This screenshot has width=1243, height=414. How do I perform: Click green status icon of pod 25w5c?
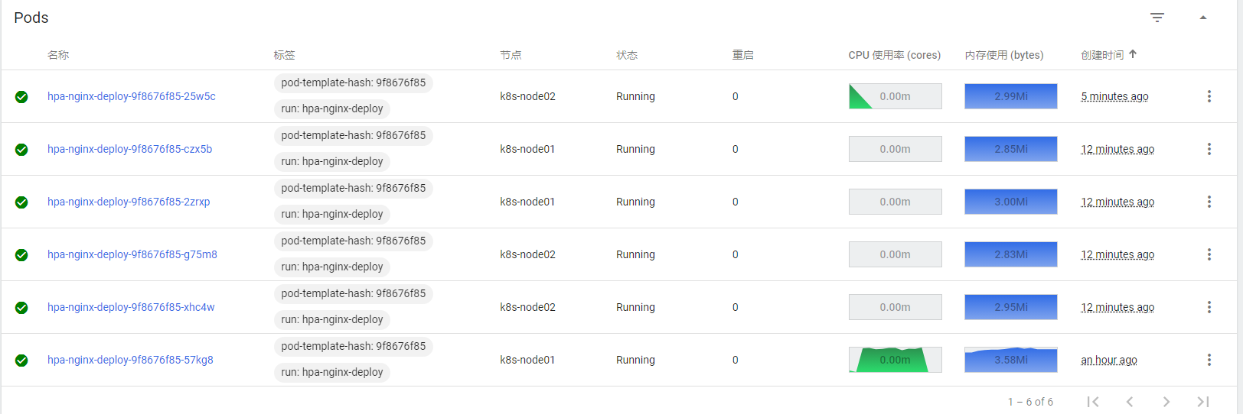click(x=21, y=97)
